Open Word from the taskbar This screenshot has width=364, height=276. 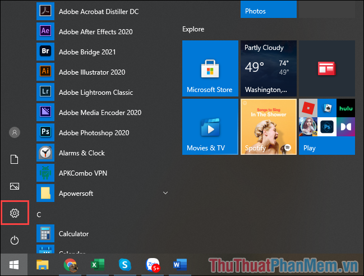click(x=180, y=265)
